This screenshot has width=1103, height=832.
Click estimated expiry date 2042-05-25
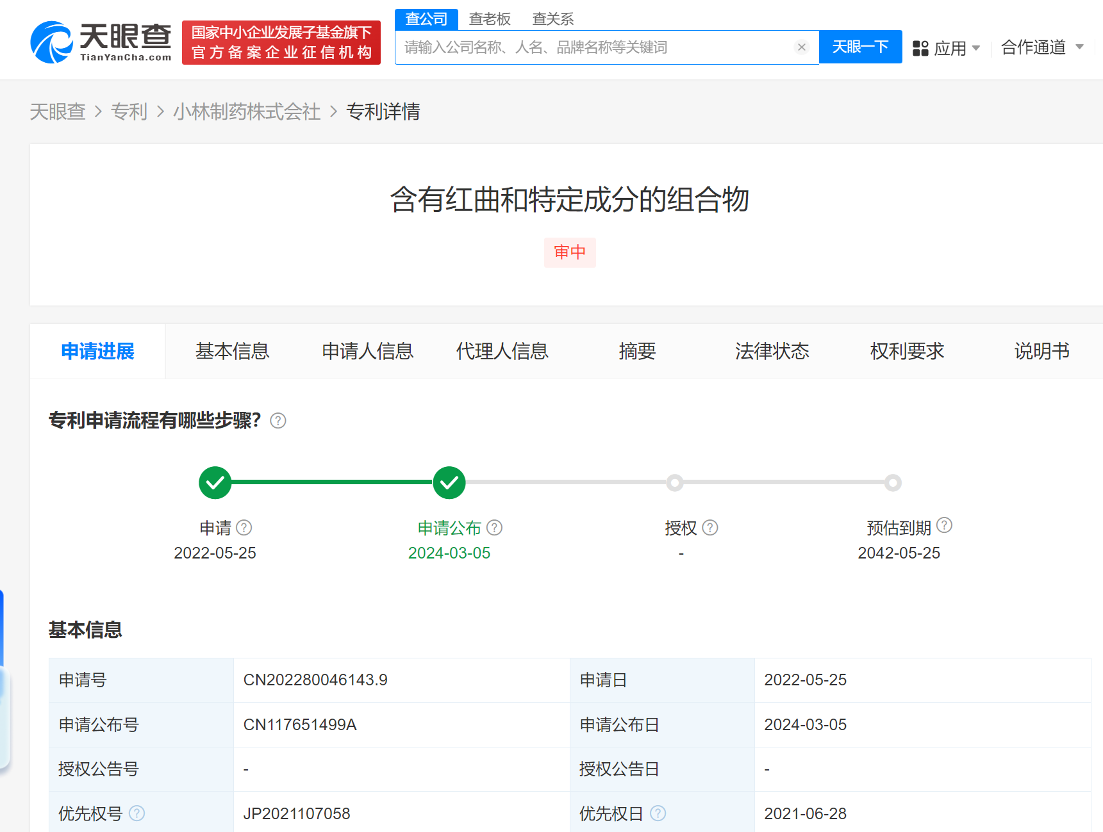tap(899, 553)
